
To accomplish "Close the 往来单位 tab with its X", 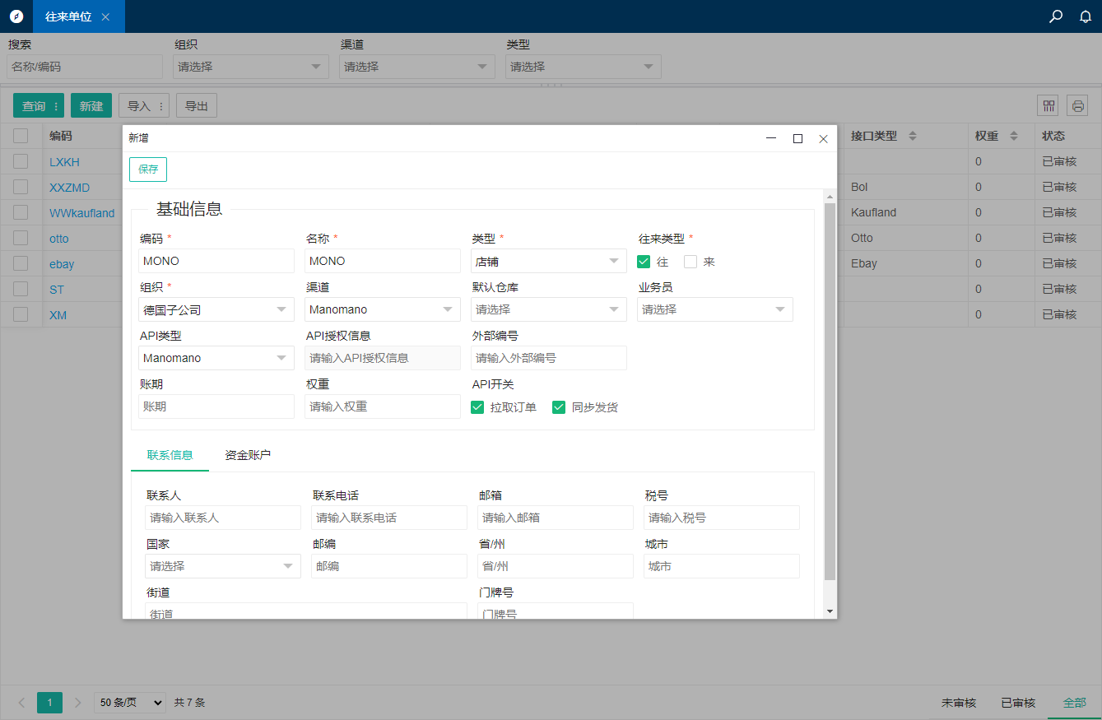I will click(105, 17).
